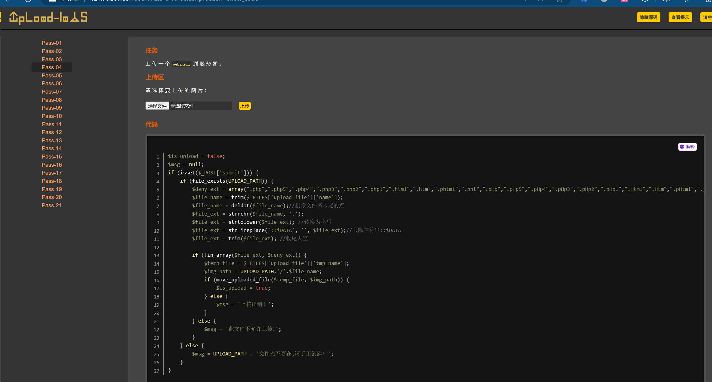
Task: Switch to the Pass-16 level
Action: (x=52, y=165)
